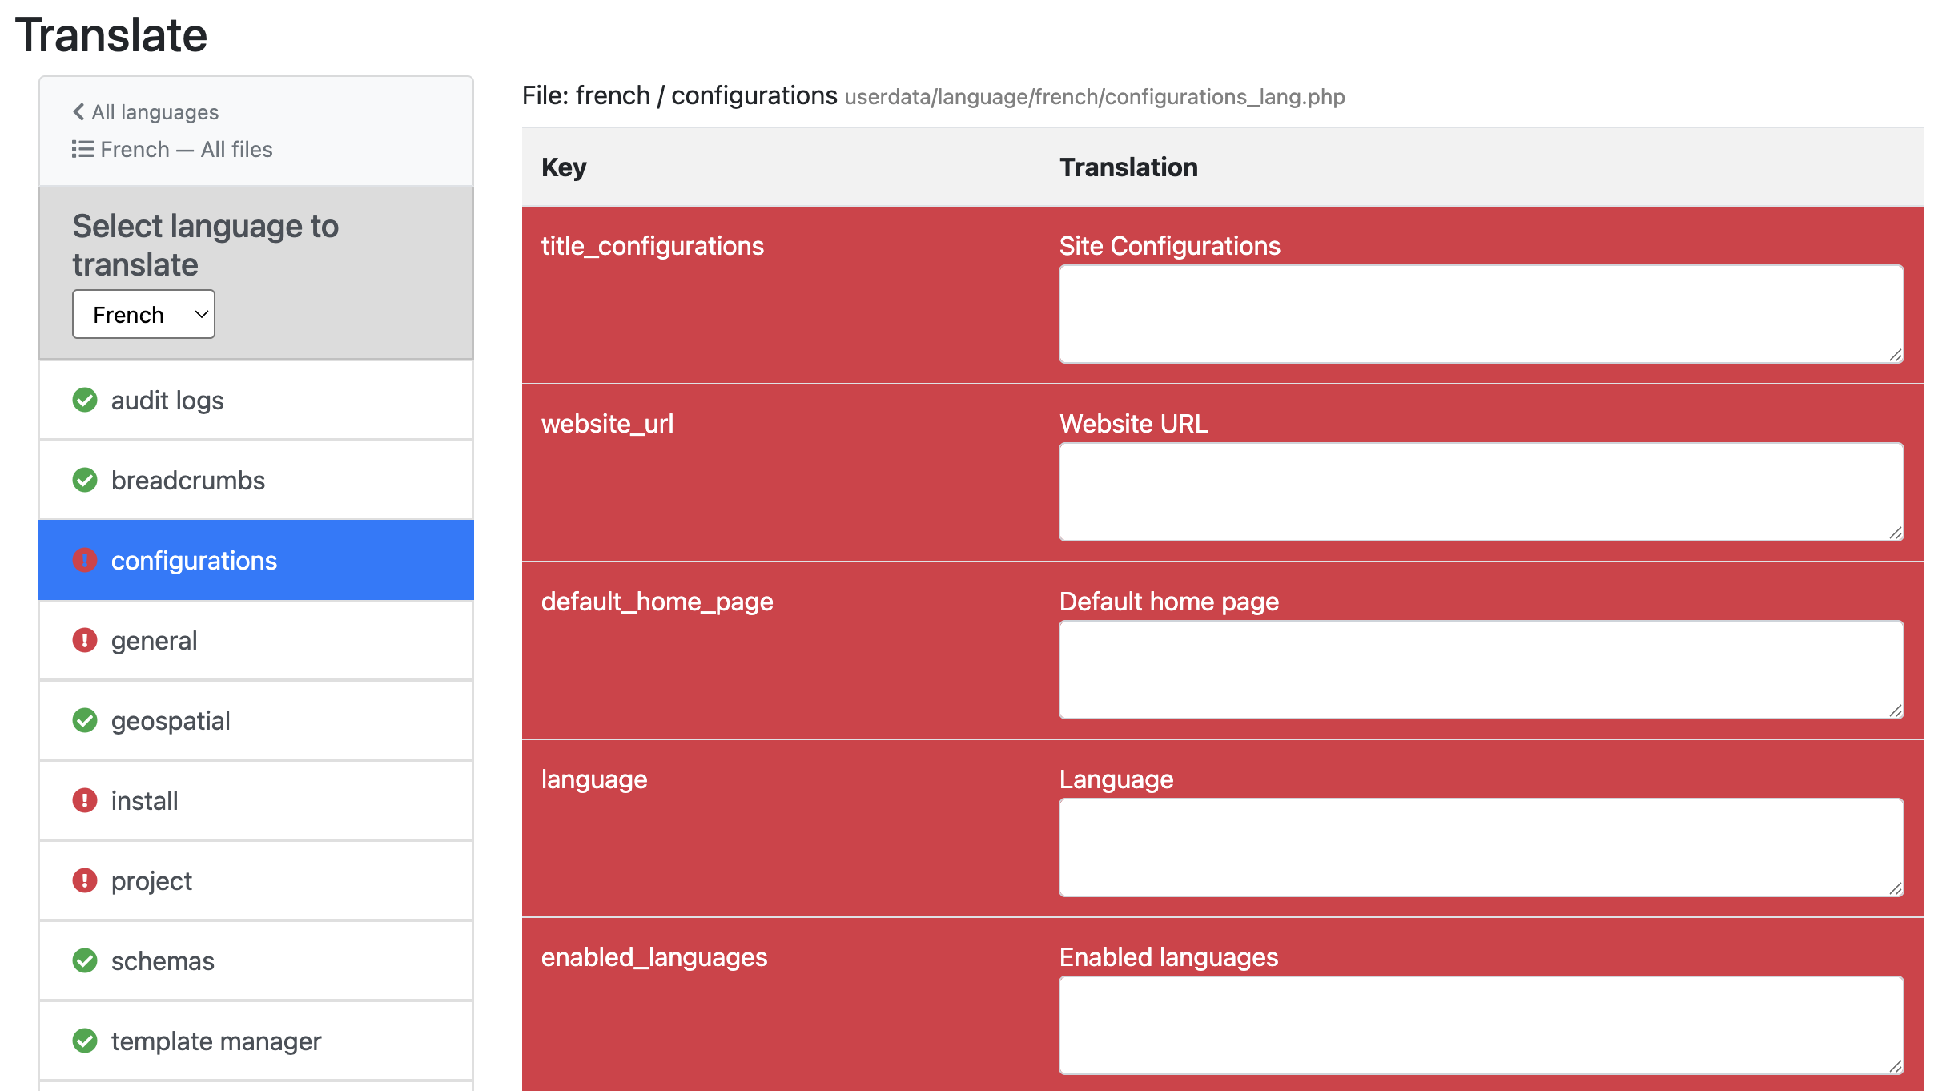1946x1091 pixels.
Task: Open the schemas language file
Action: click(163, 960)
